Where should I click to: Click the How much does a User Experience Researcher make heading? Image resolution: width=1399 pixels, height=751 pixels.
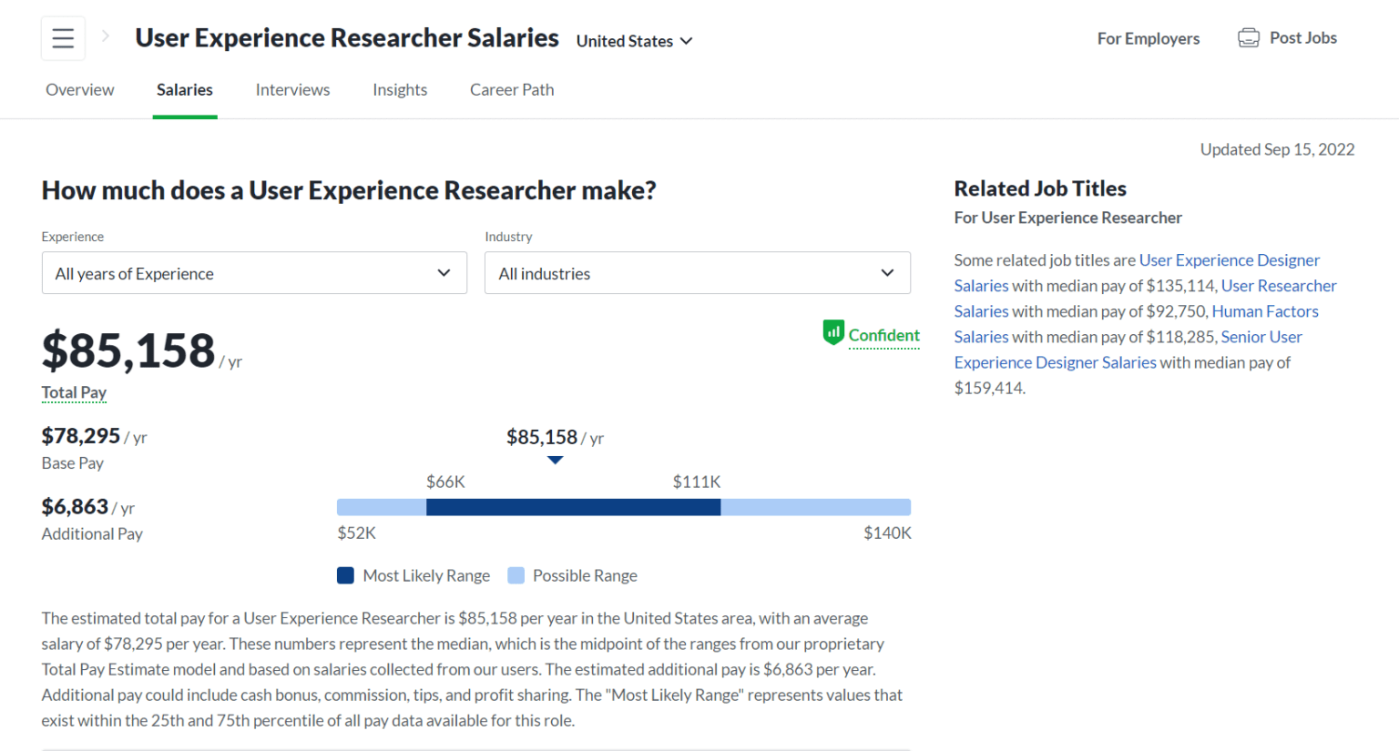[349, 190]
